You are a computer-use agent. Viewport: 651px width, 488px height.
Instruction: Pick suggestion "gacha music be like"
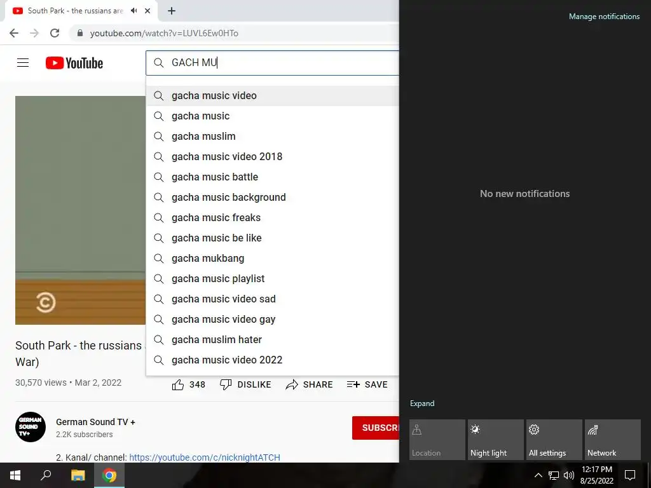coord(272,238)
